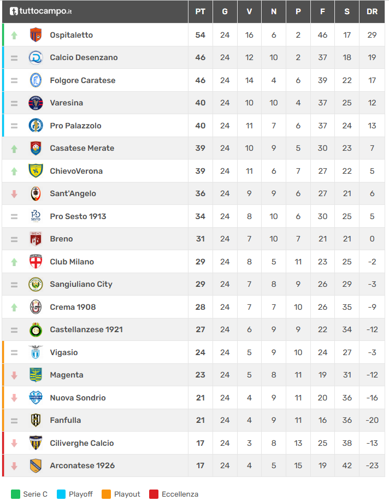Click the Vigasio eagle crest
389x501 pixels.
point(36,352)
